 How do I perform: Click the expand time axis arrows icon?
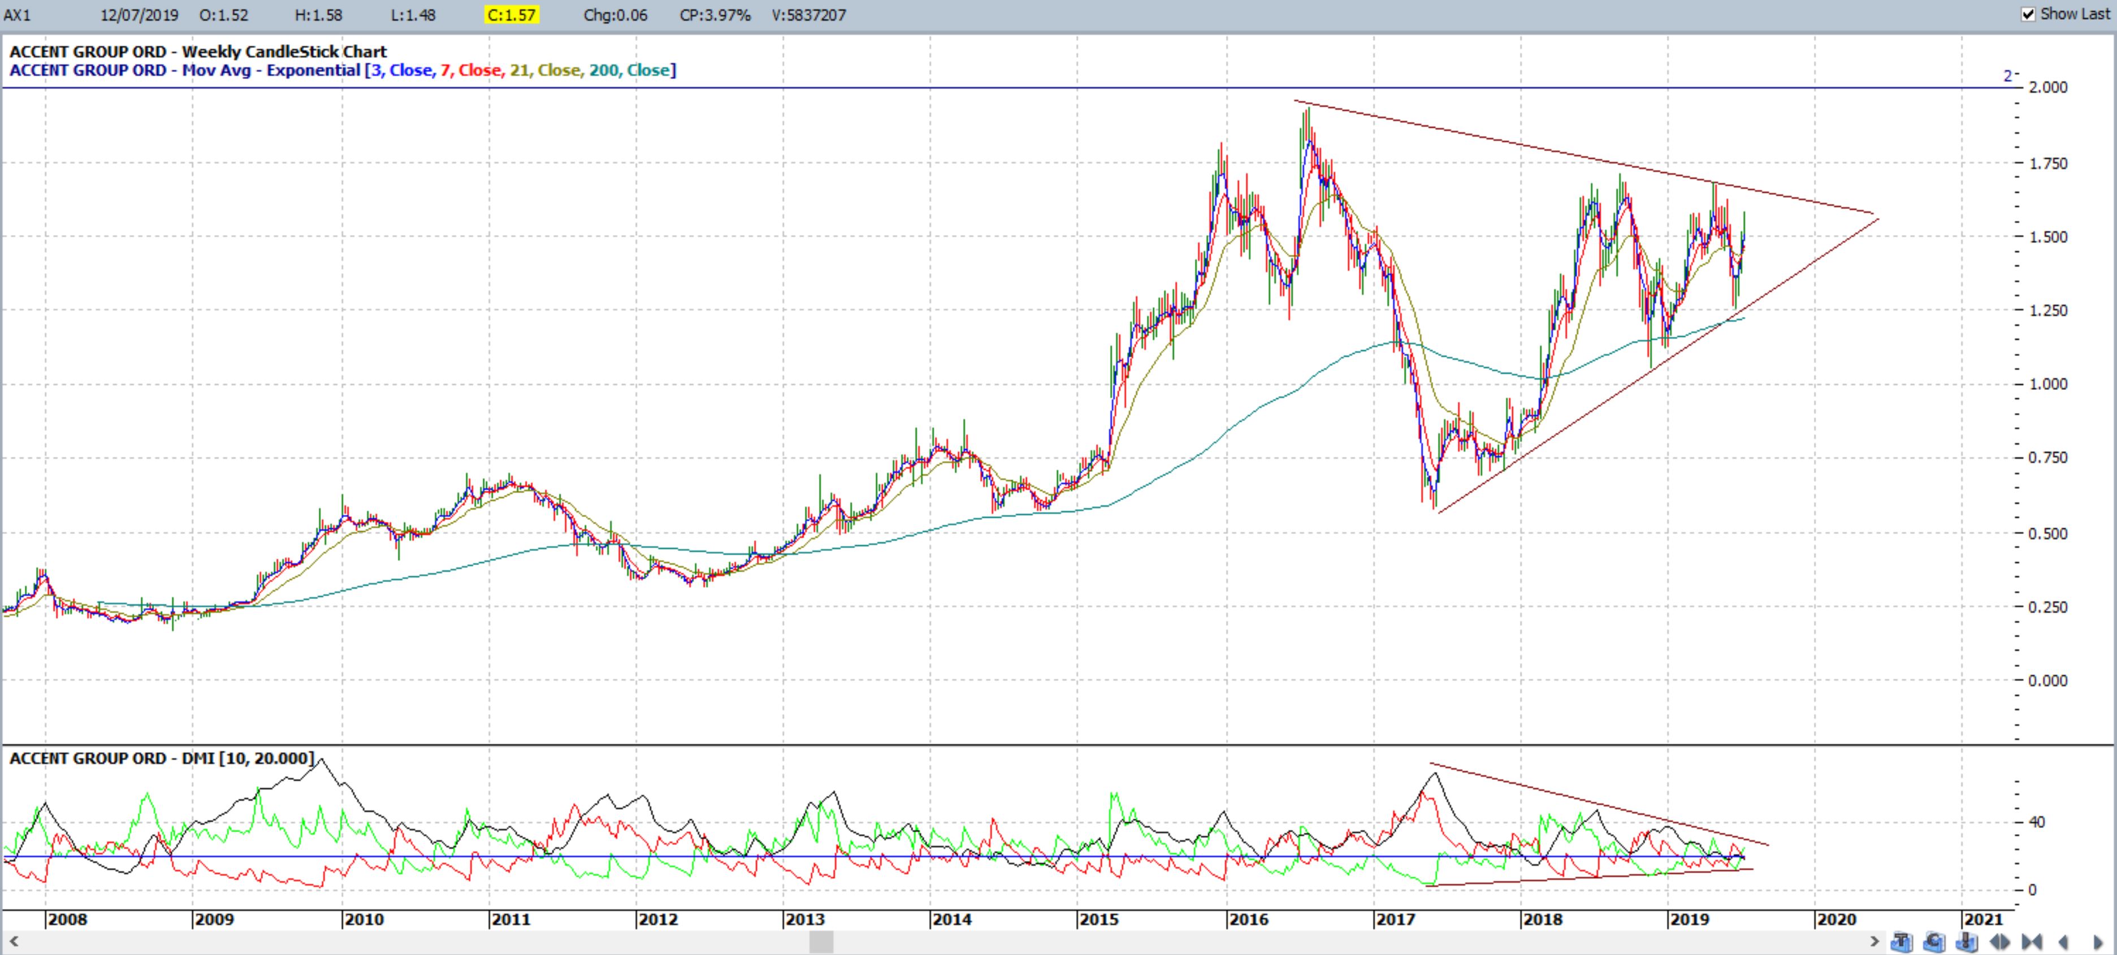2001,942
